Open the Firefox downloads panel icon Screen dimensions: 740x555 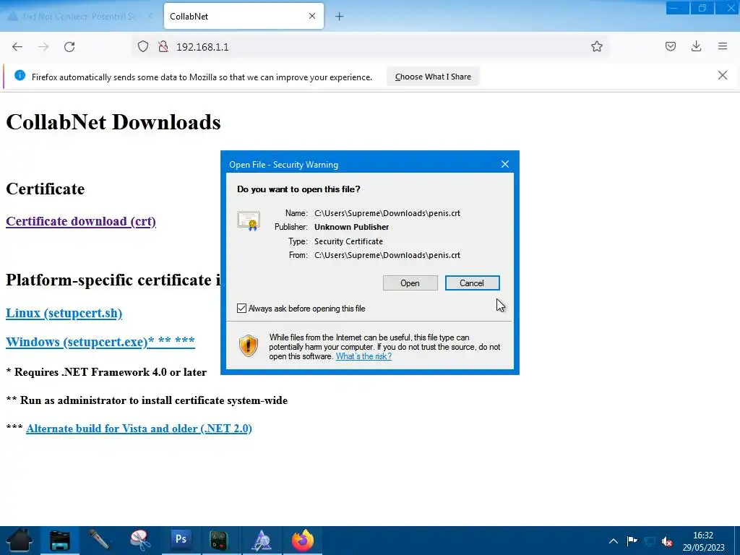[x=696, y=46]
